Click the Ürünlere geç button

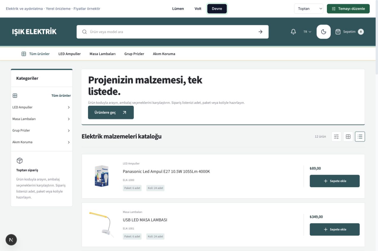(111, 113)
